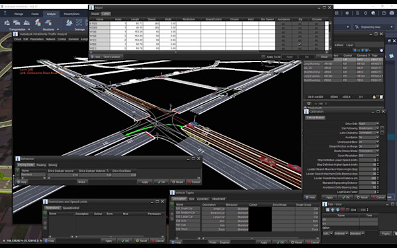
Task: Switch to SpeedControl tab in Restrictions window
Action: 71,208
